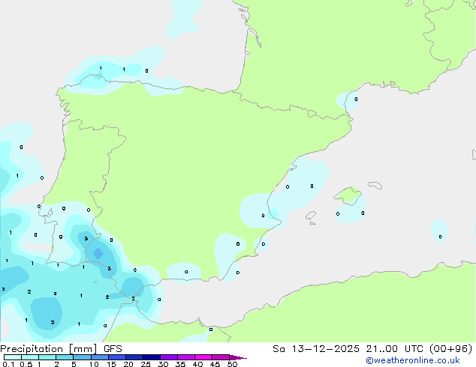Click the 2–5 mm legend color swatch
The image size is (476, 367).
click(65, 357)
